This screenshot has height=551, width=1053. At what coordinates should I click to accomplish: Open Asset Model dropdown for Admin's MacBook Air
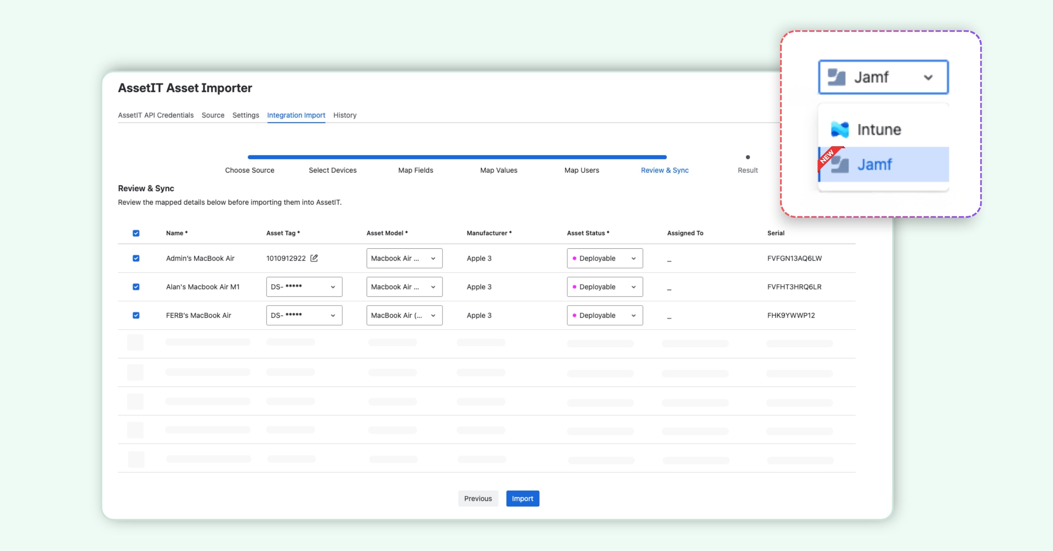(404, 258)
